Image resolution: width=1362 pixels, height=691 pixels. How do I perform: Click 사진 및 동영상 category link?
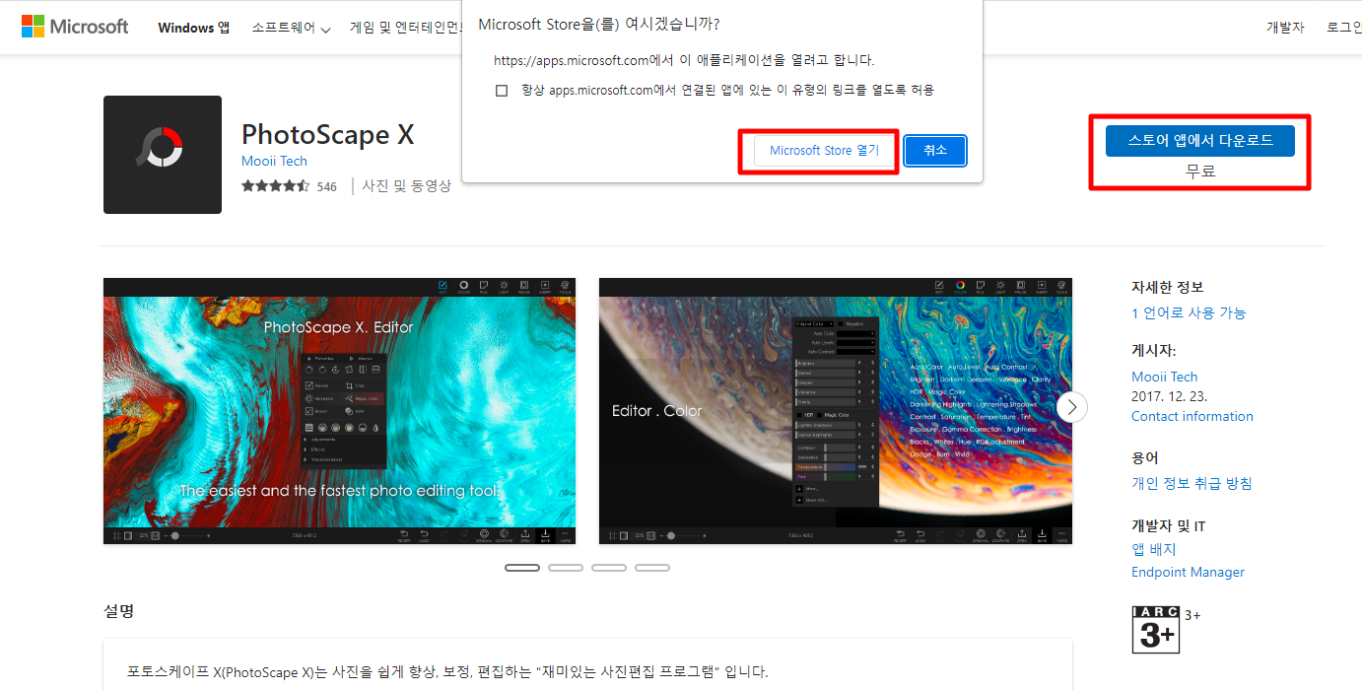406,185
